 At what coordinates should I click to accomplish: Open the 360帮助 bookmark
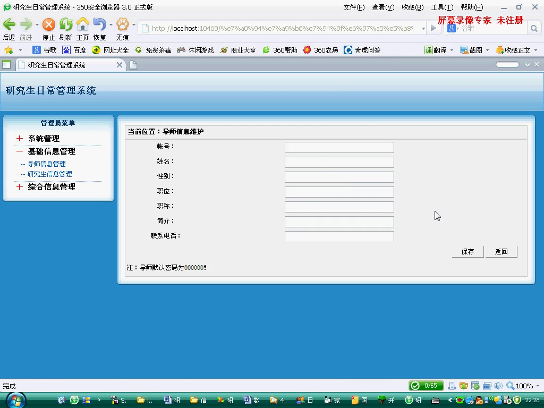tap(280, 50)
